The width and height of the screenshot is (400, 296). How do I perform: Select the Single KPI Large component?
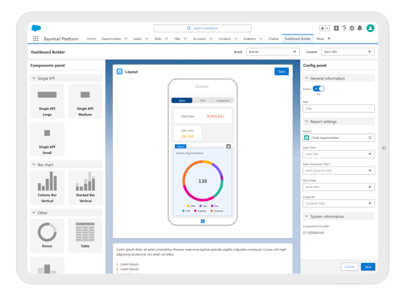coord(47,101)
